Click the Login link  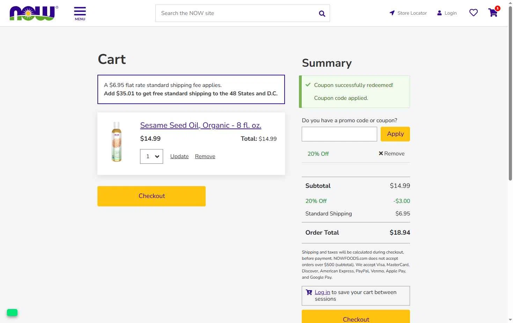447,13
